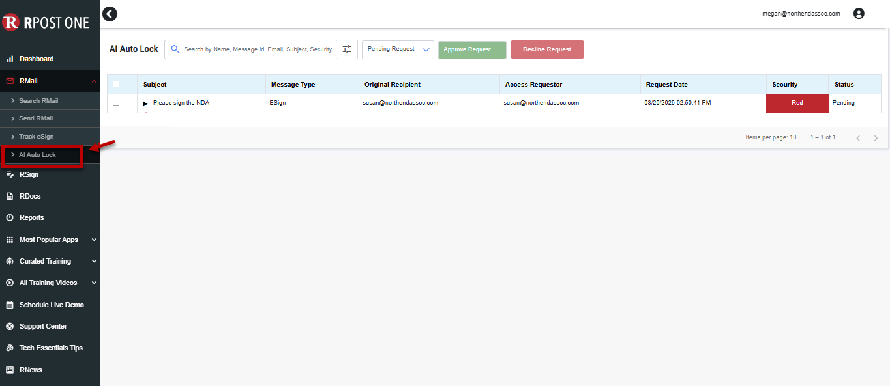This screenshot has height=386, width=890.
Task: Click the Approve Request button
Action: point(472,50)
